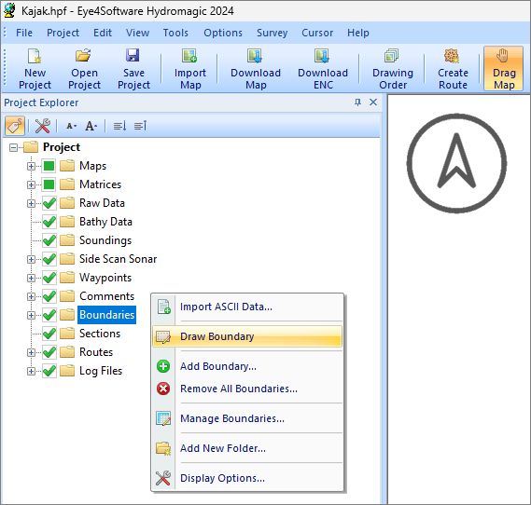Open the Drawing Order tool
The height and width of the screenshot is (505, 531).
tap(393, 69)
